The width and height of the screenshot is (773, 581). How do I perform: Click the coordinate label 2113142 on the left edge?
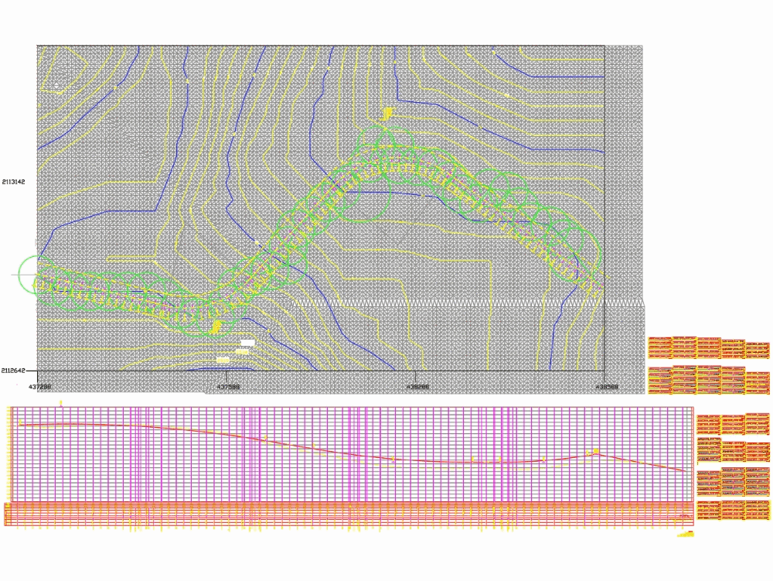(12, 181)
